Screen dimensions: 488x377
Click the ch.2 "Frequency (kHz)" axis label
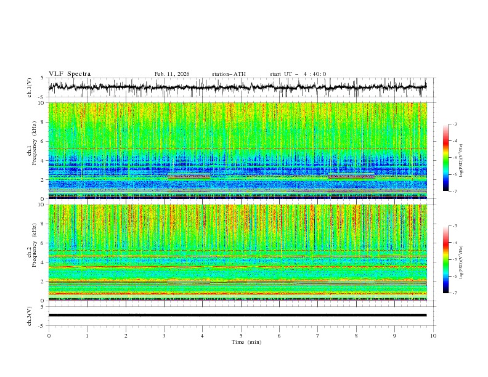35,245
